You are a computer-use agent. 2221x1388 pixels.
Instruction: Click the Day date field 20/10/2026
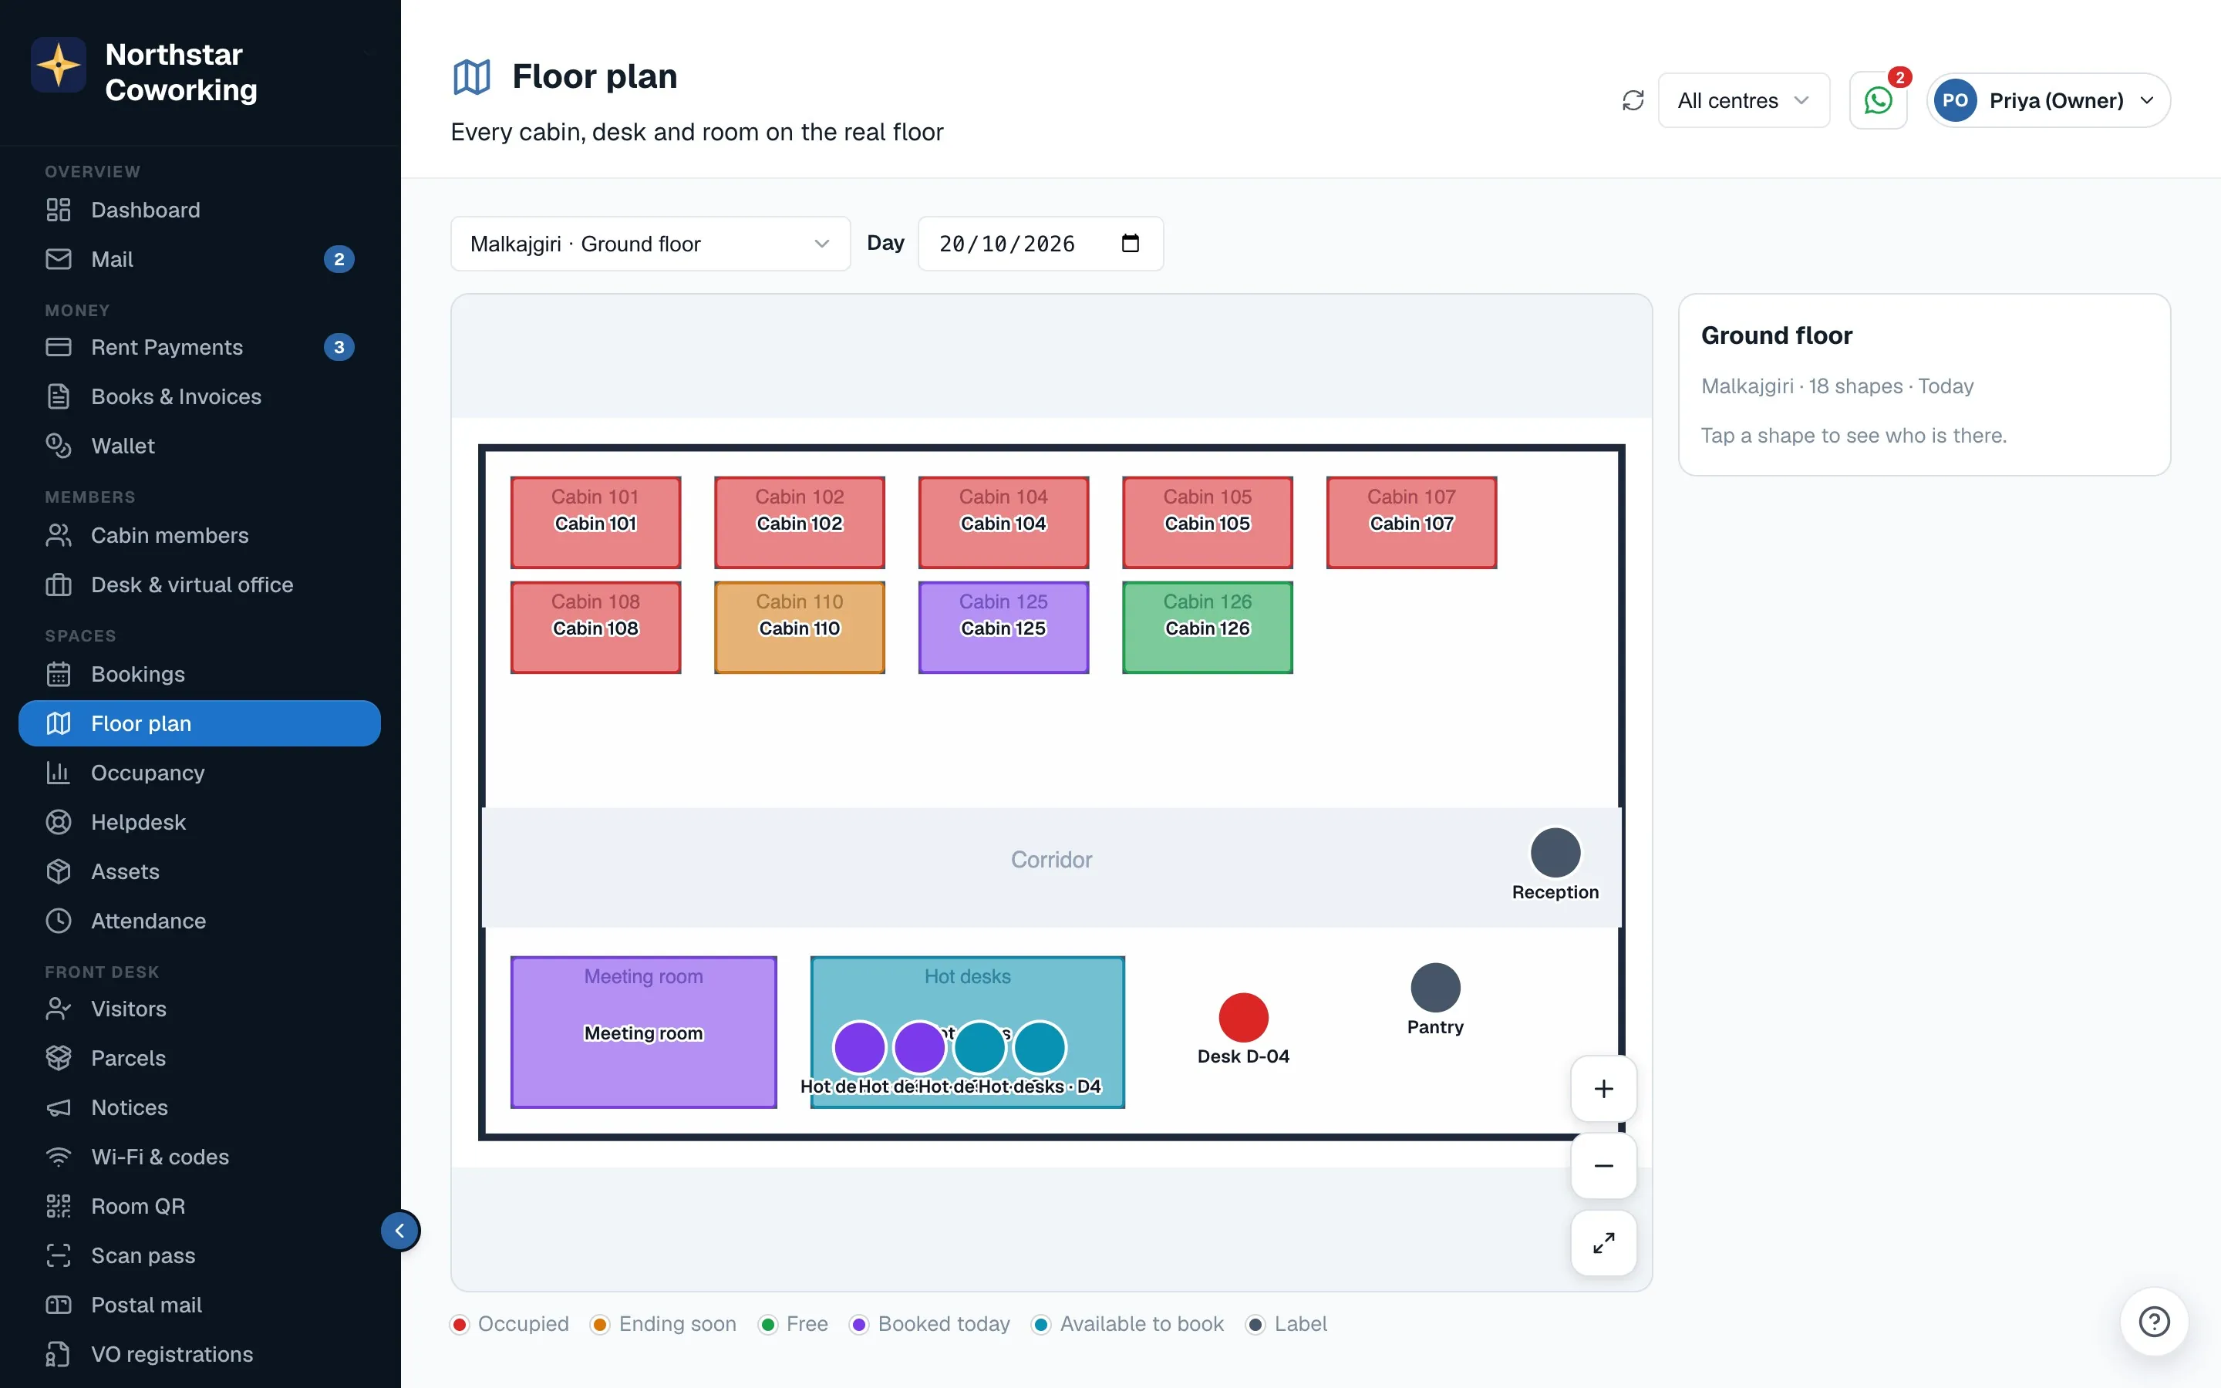point(1041,243)
